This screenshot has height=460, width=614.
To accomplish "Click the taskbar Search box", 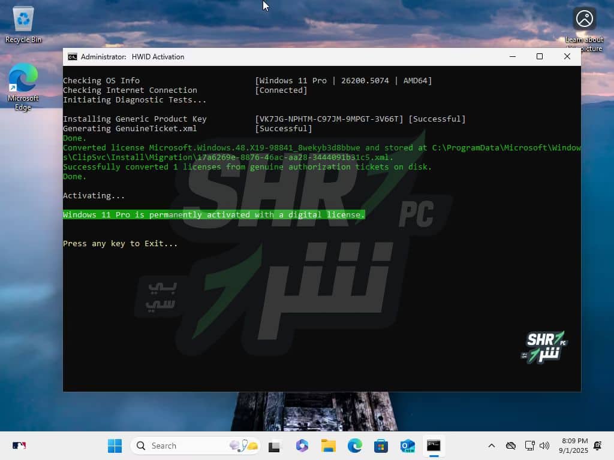I will [195, 446].
